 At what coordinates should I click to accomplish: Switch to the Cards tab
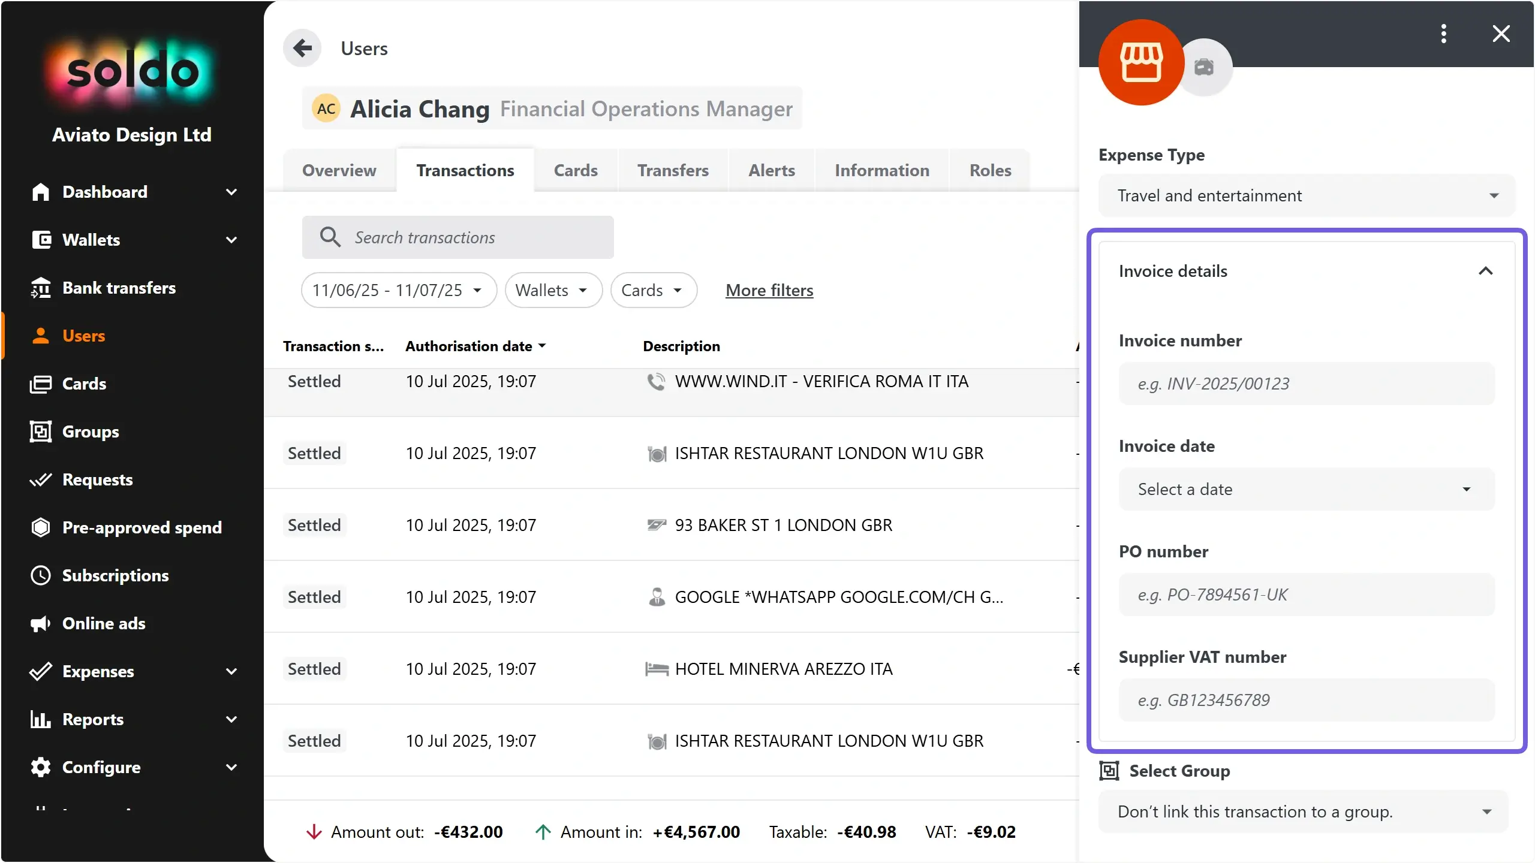coord(576,170)
